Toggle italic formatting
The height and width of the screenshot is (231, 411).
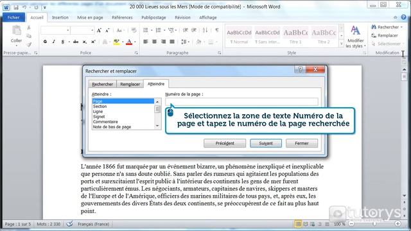(x=54, y=42)
